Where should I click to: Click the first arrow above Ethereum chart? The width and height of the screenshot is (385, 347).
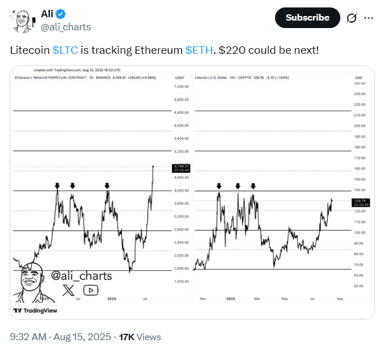click(x=57, y=186)
